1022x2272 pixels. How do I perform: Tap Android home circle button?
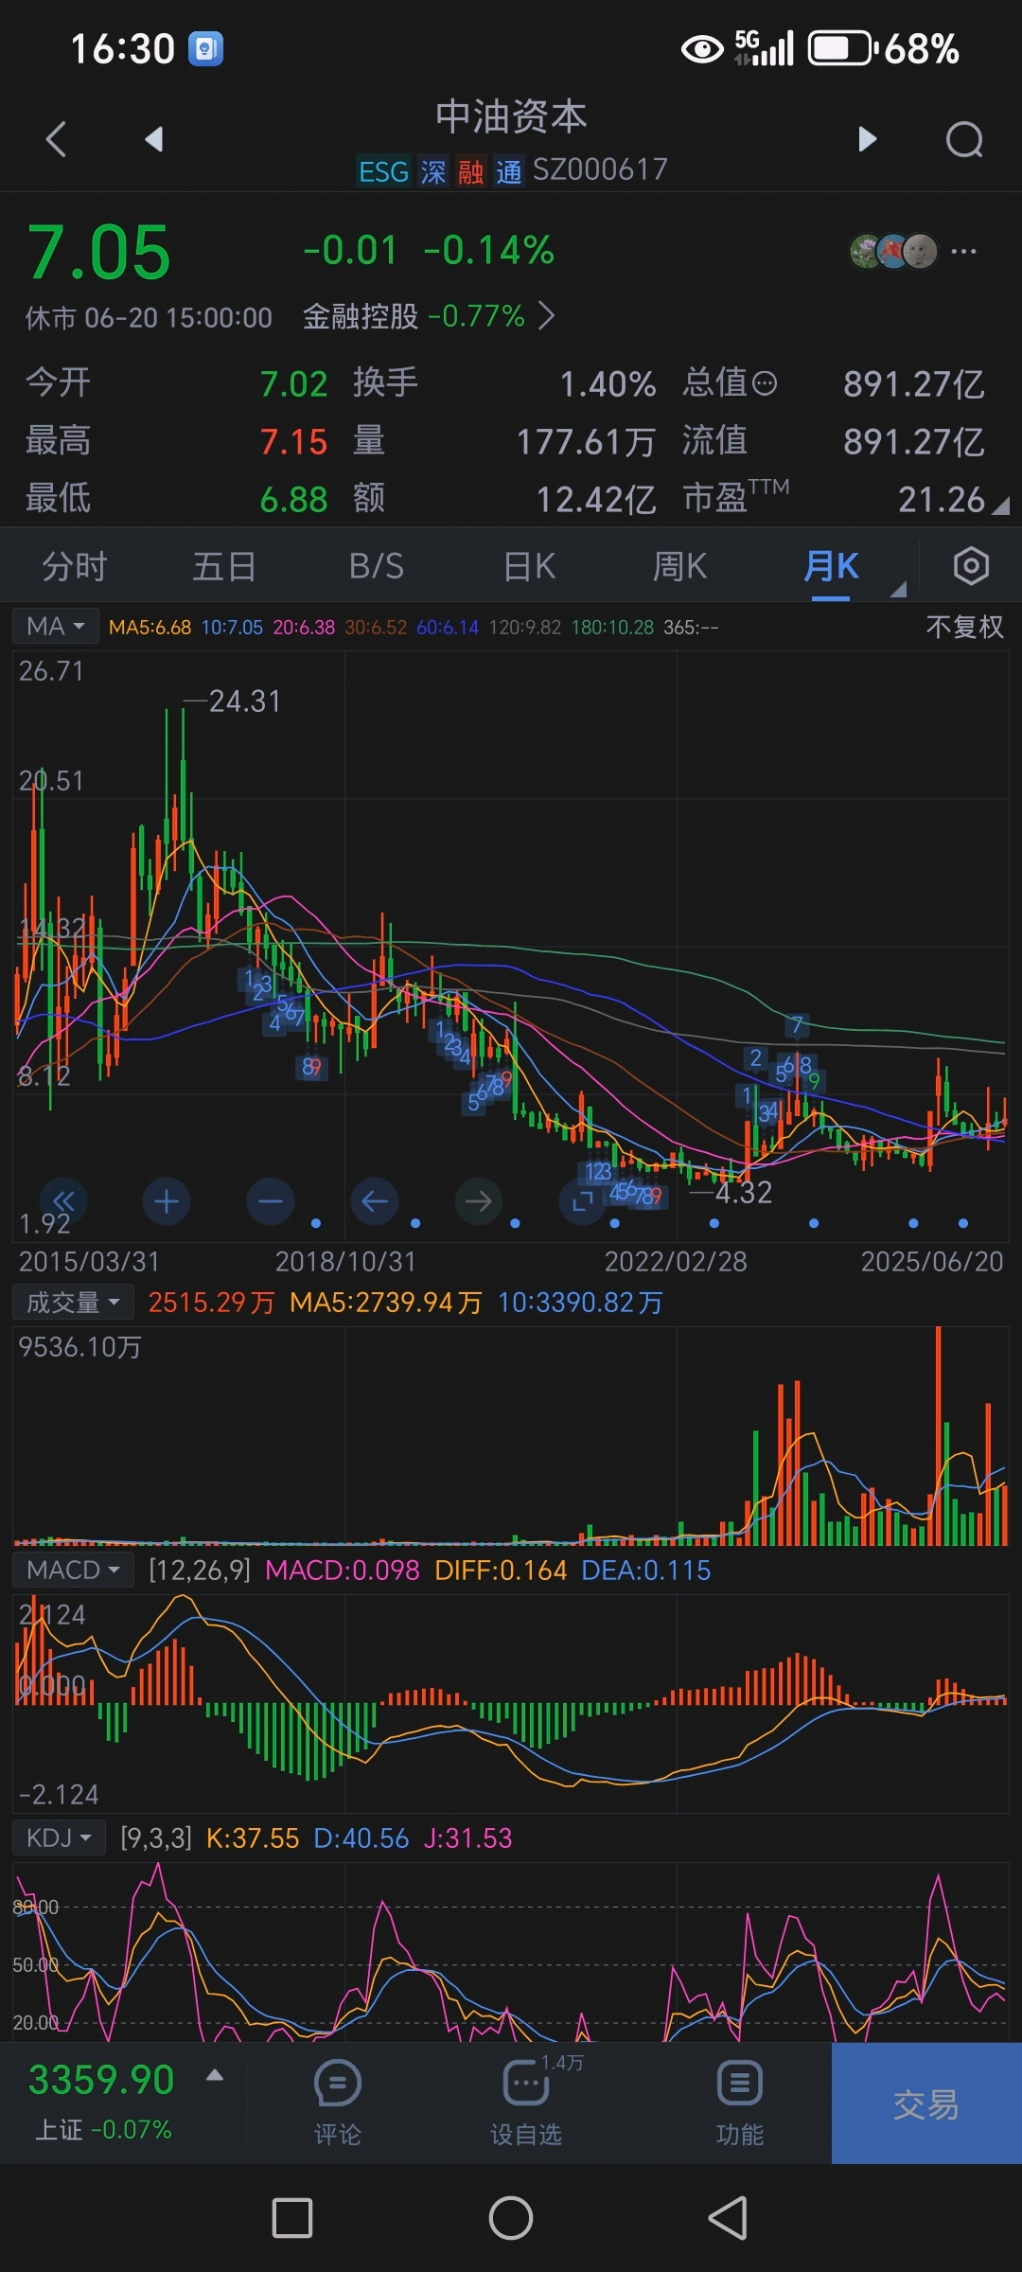coord(511,2218)
